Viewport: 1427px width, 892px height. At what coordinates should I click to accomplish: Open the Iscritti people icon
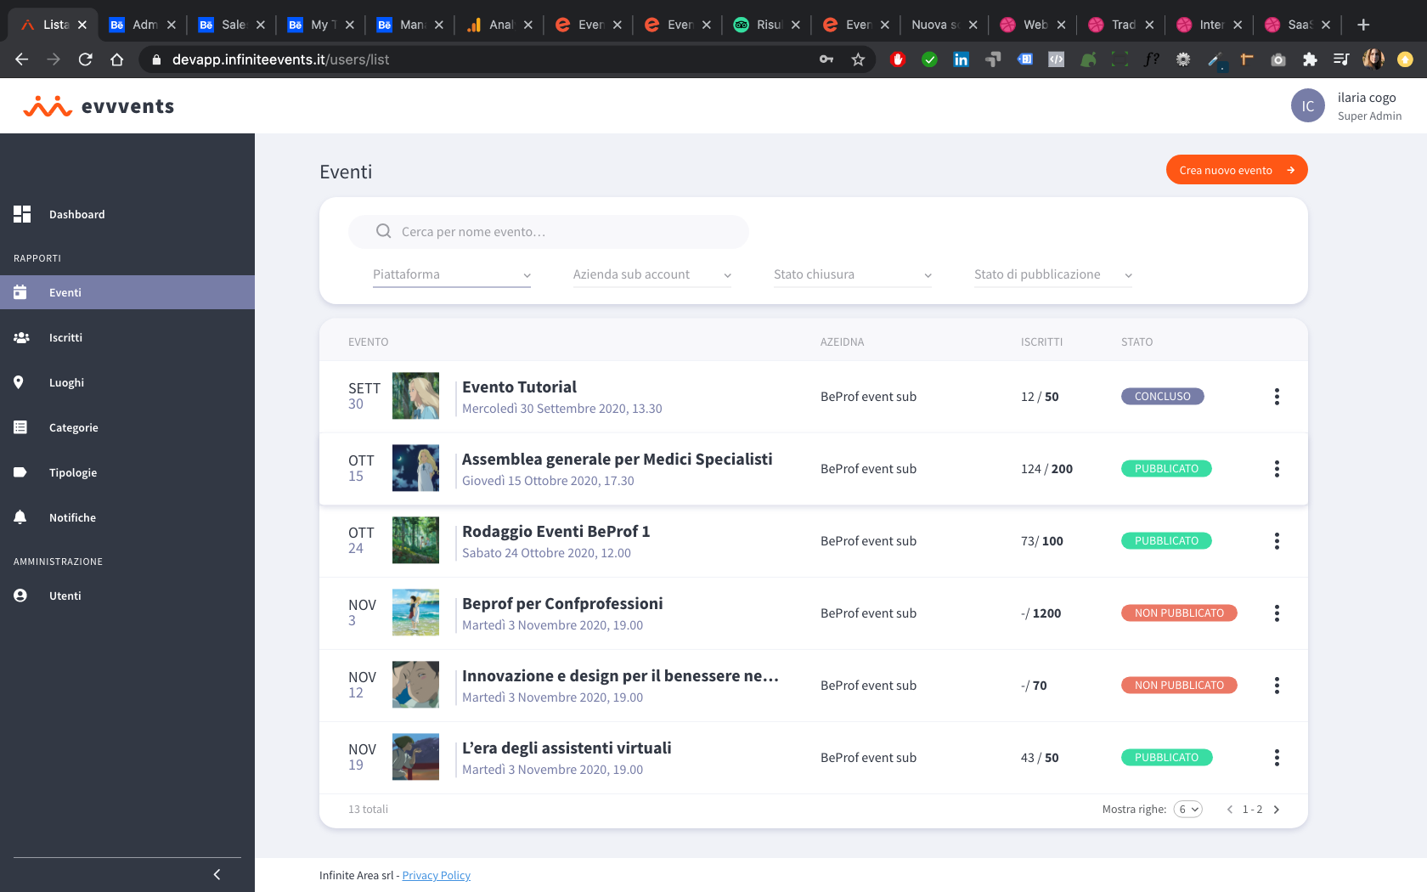click(21, 337)
